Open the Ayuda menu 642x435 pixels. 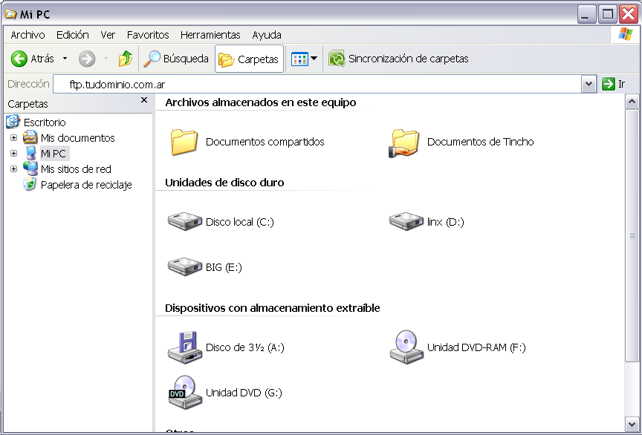267,35
